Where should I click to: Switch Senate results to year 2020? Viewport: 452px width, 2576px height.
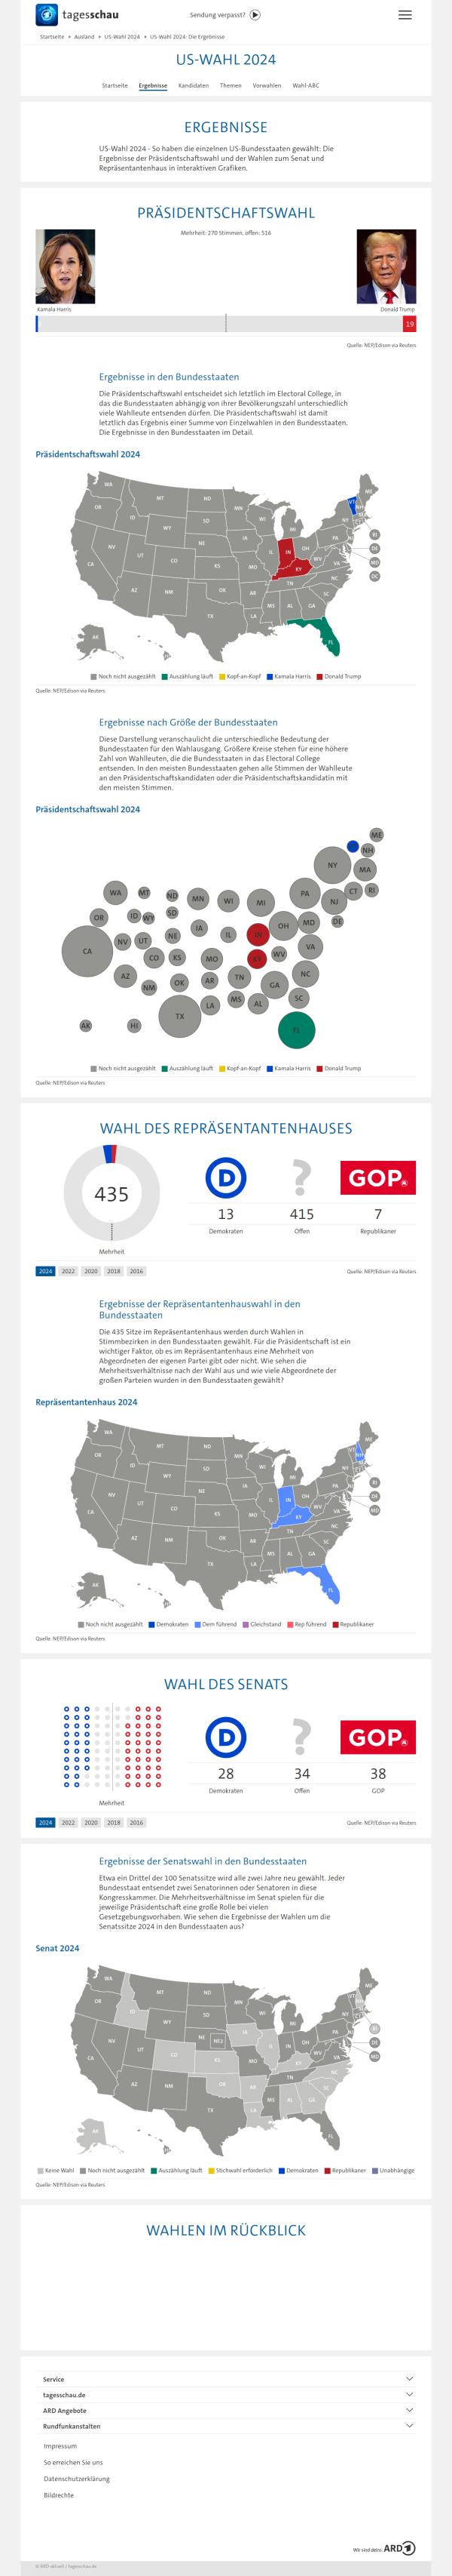91,1822
